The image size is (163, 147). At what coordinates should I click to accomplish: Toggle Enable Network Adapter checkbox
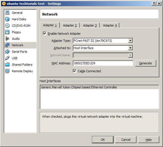[45, 34]
